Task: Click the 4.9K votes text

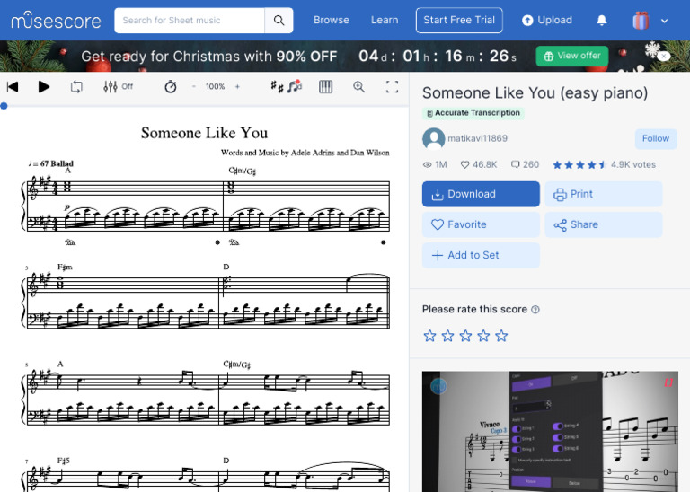Action: pos(633,164)
